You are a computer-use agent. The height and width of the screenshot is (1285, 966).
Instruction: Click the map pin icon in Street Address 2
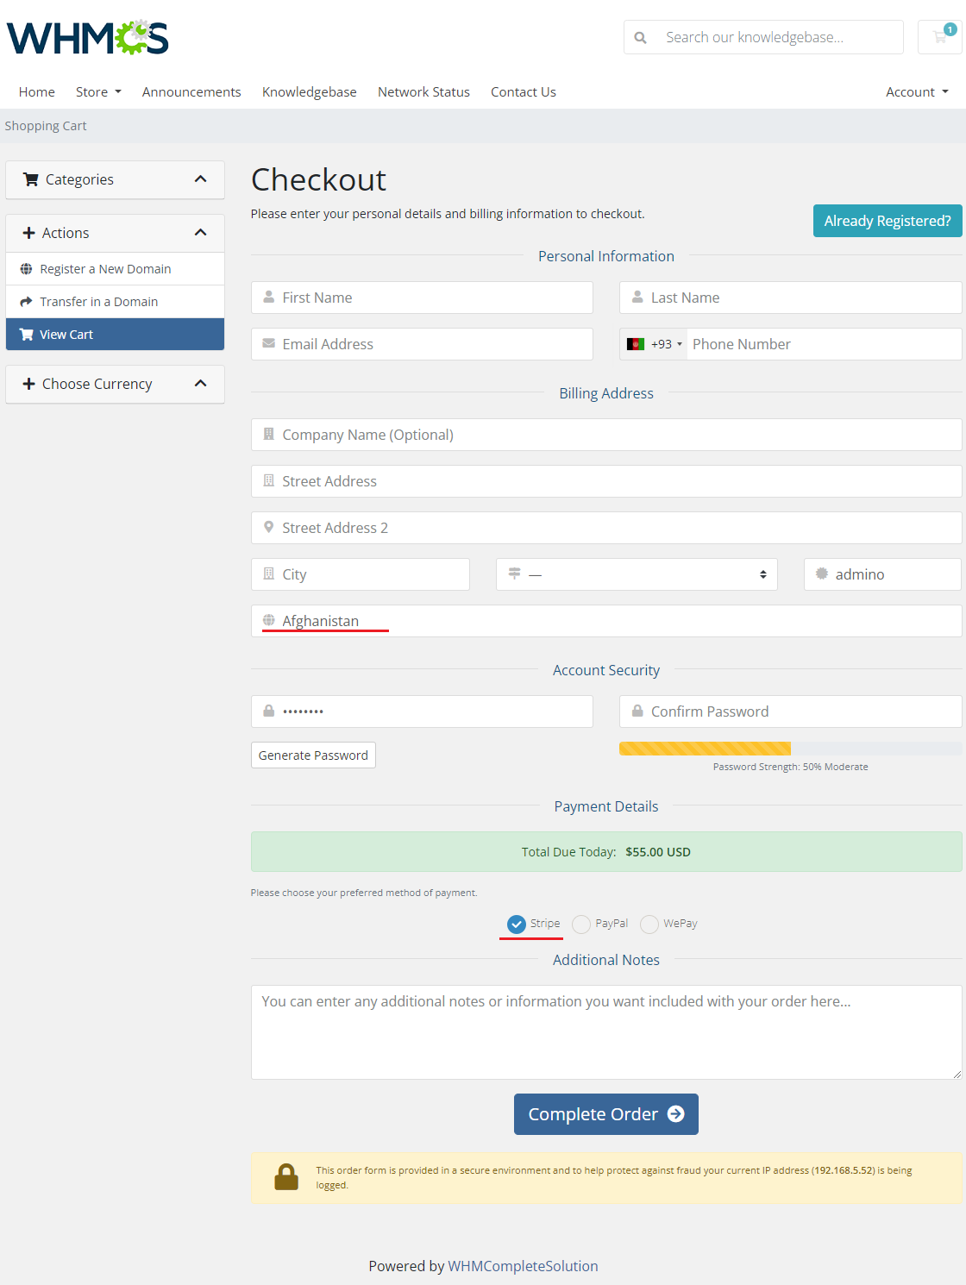pyautogui.click(x=268, y=527)
